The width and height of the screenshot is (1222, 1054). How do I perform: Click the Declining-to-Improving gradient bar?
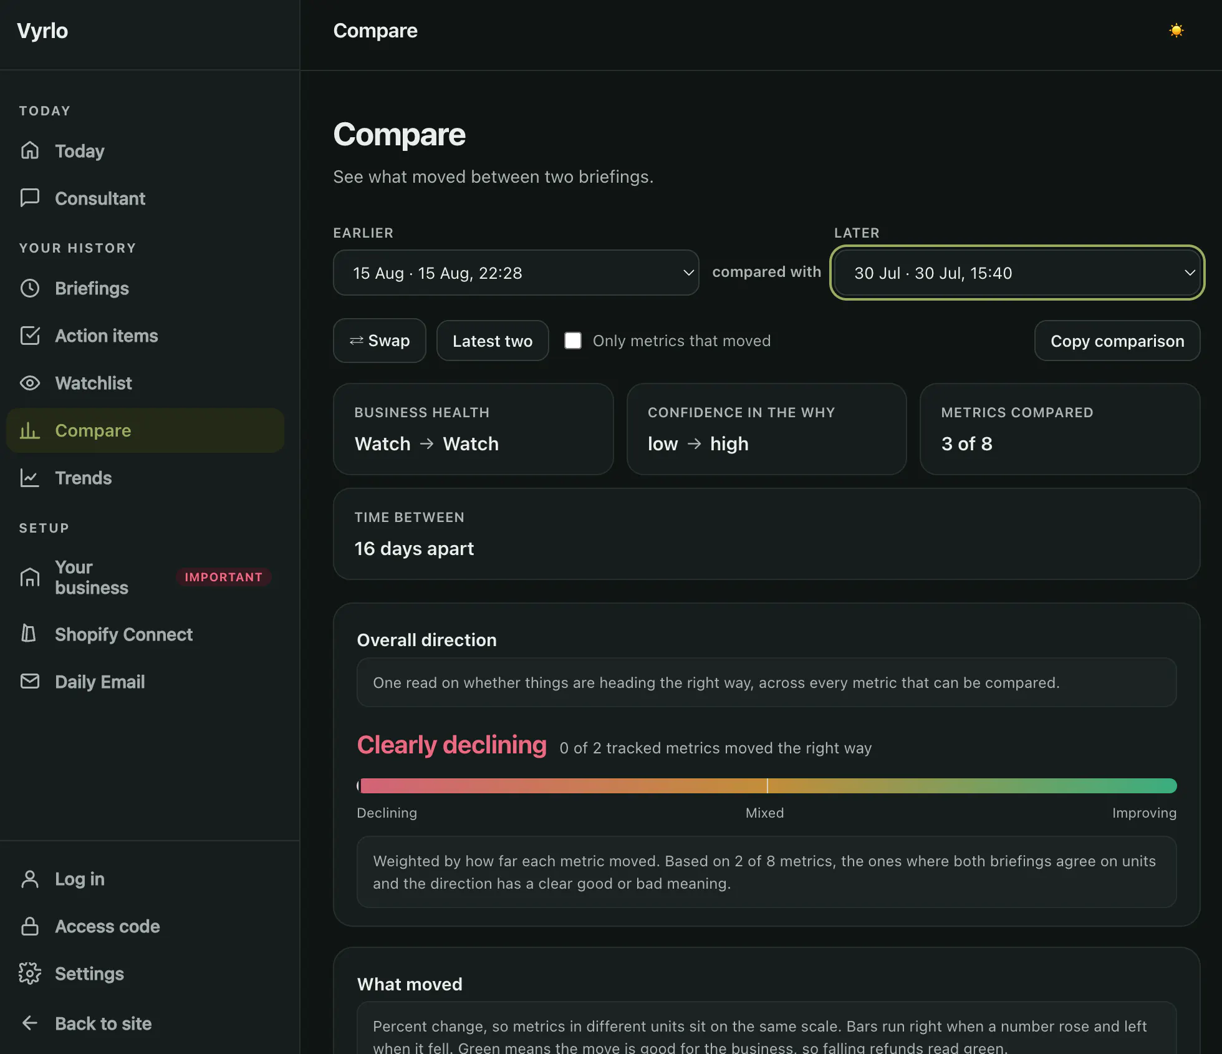coord(766,785)
